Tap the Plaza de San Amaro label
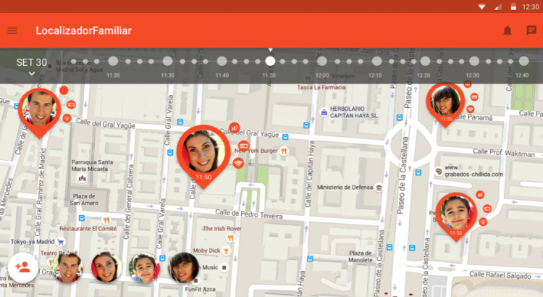This screenshot has height=297, width=543. pos(84,200)
